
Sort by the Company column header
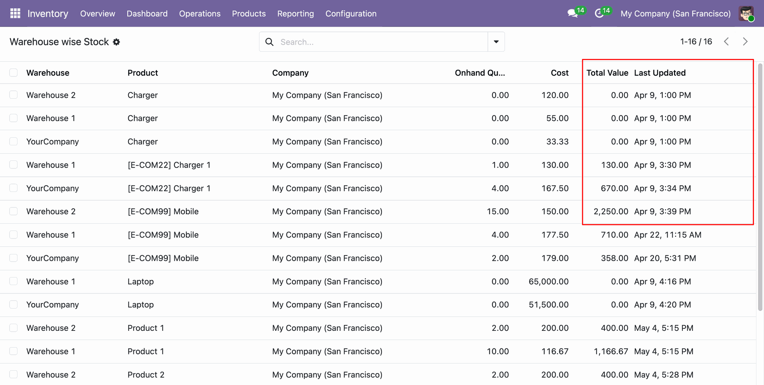tap(290, 73)
